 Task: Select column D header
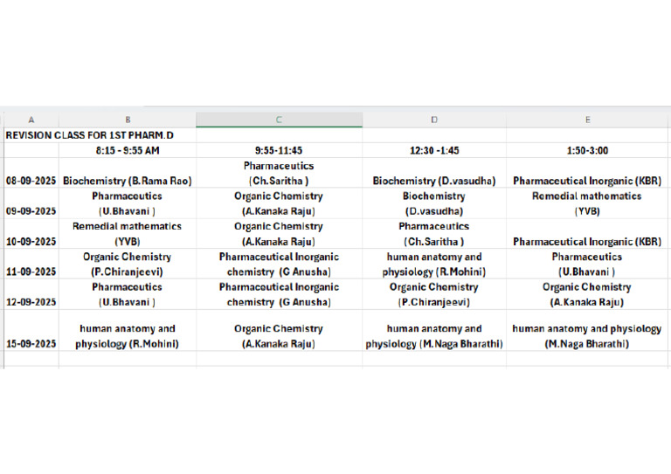(x=434, y=120)
